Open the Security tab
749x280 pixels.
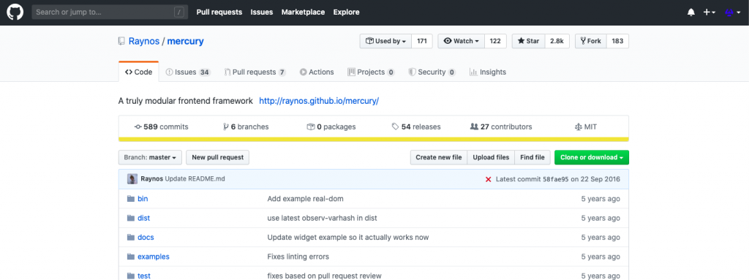point(432,72)
